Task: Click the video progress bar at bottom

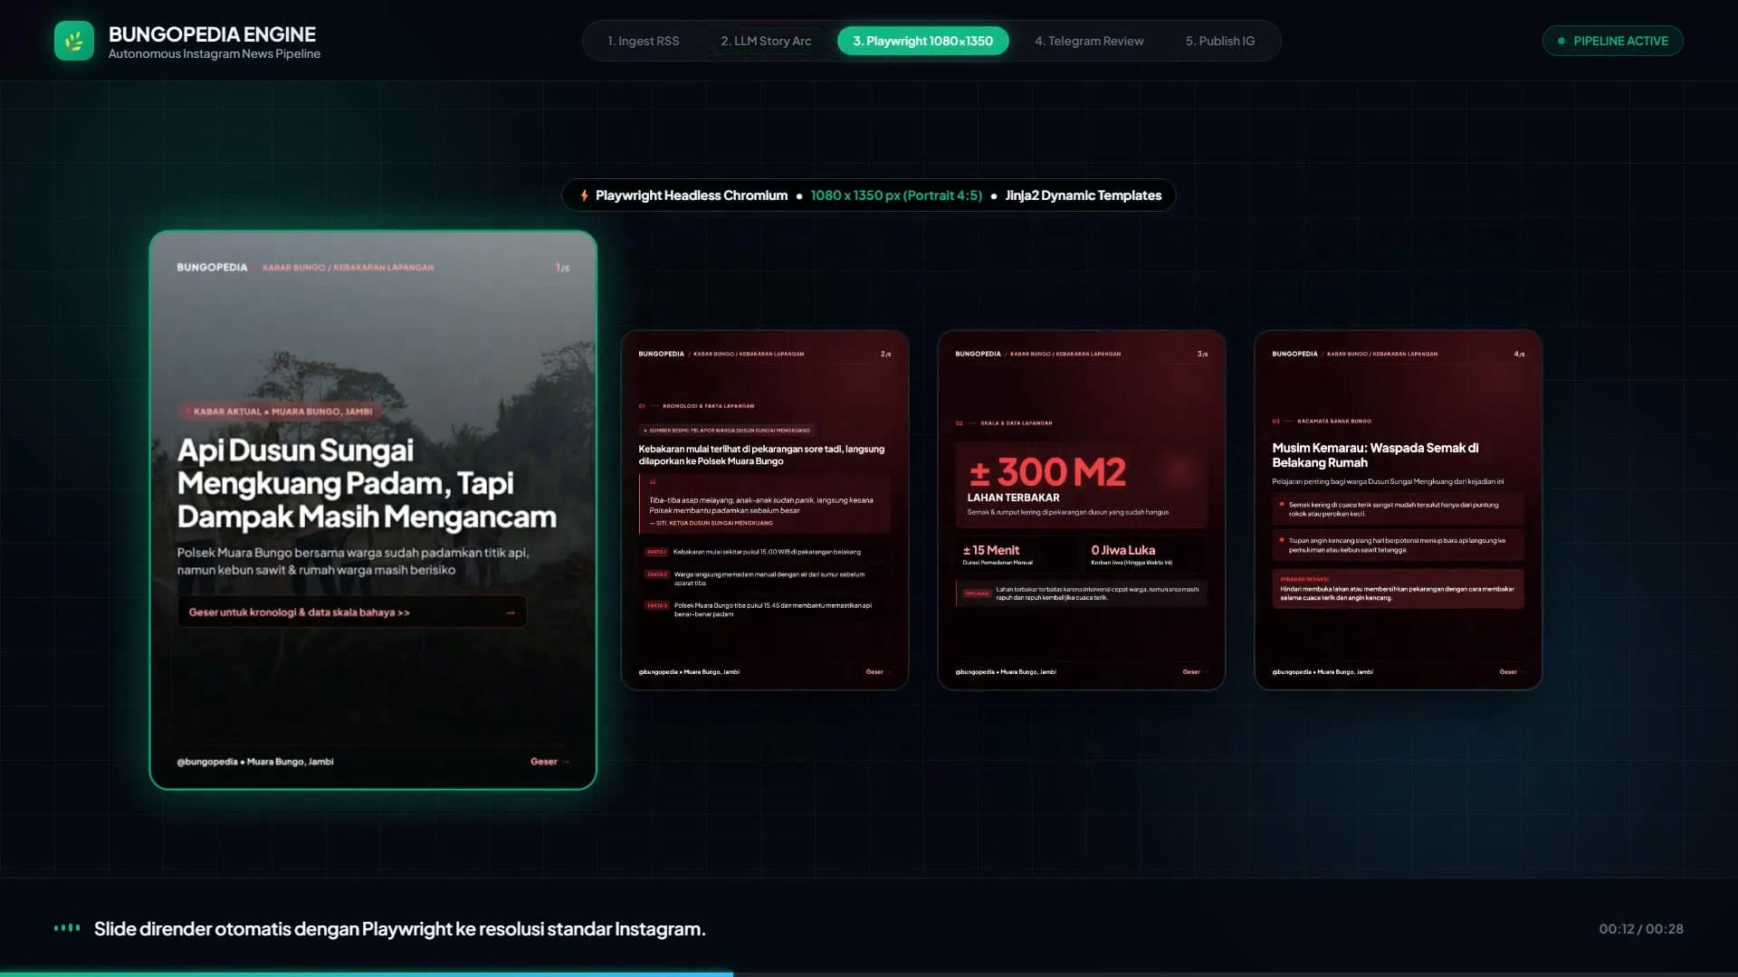Action: tap(869, 974)
